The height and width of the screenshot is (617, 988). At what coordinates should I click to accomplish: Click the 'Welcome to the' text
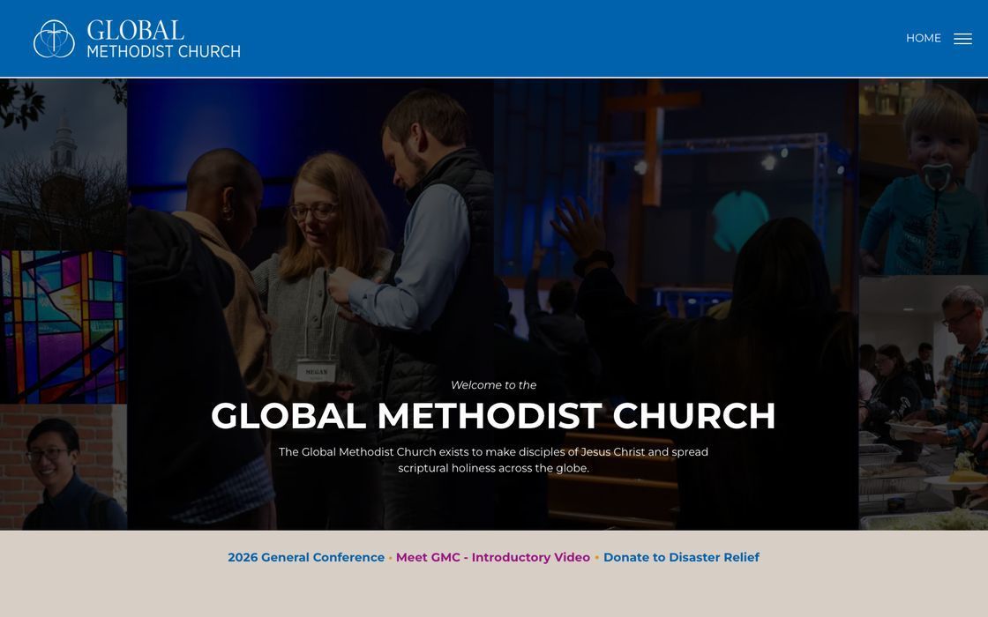click(493, 384)
